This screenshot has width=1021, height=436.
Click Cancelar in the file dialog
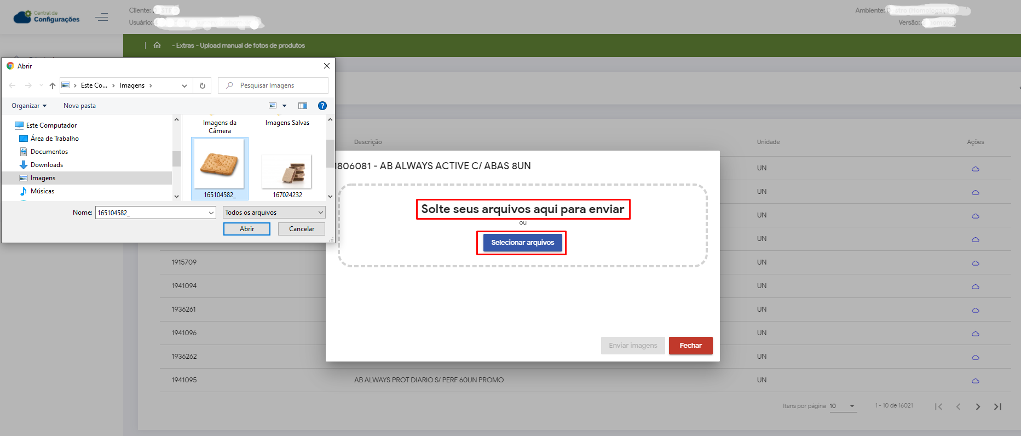(302, 229)
